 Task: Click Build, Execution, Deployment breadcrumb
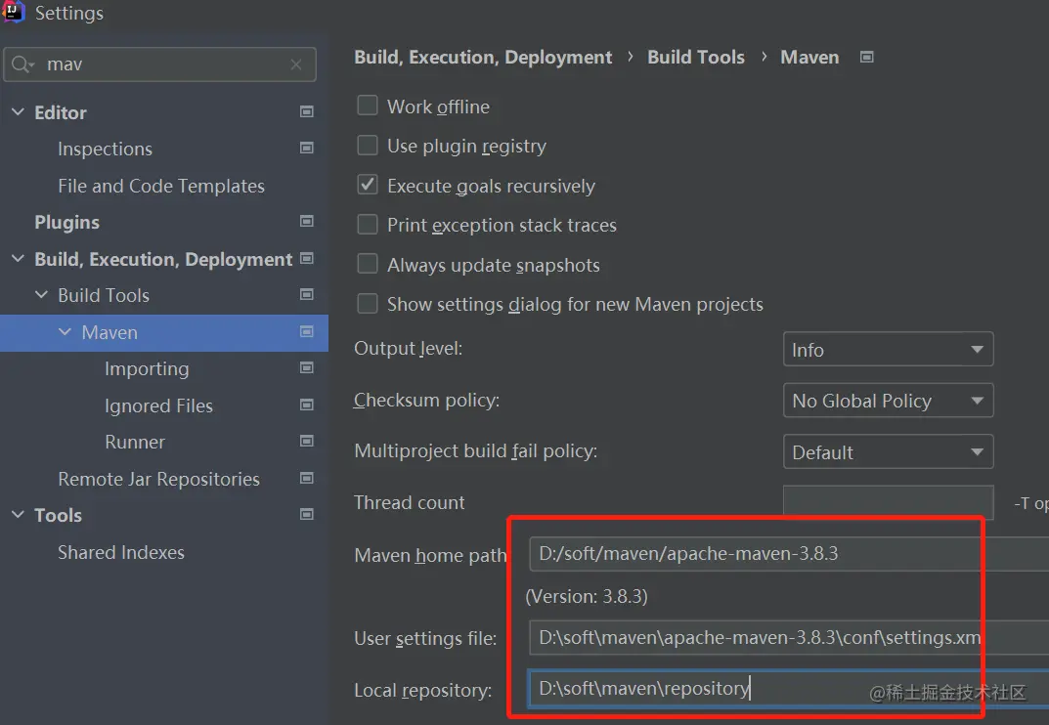click(x=483, y=57)
